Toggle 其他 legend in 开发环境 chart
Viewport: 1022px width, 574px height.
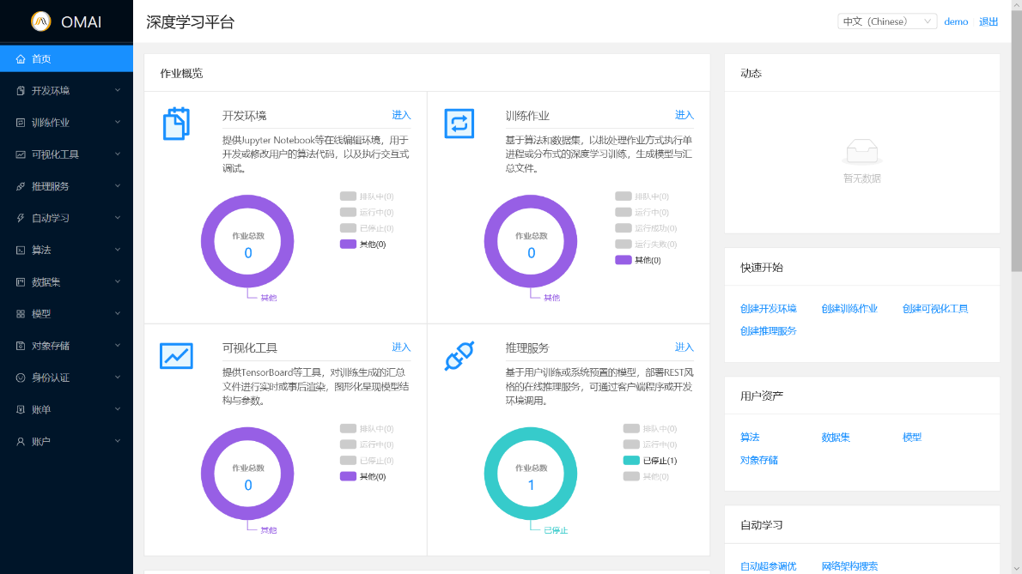point(363,245)
